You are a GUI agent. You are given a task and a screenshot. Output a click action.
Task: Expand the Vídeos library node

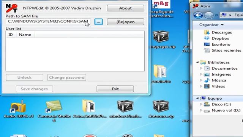201,86
